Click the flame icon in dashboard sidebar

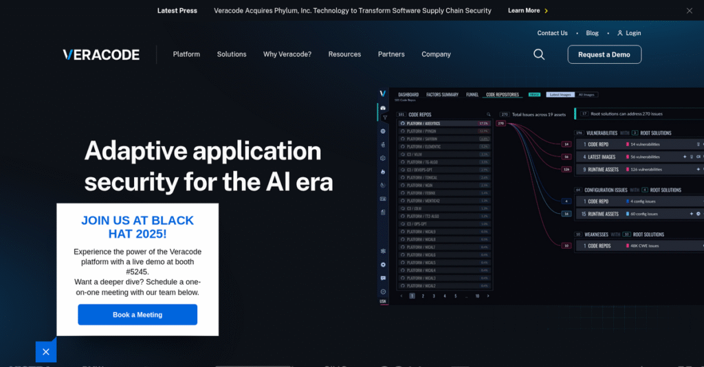pos(383,171)
